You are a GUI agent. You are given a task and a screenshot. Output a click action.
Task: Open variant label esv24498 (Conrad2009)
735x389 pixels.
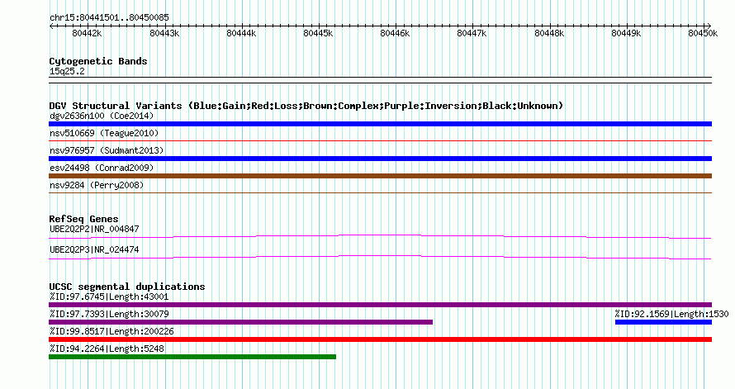pos(102,168)
